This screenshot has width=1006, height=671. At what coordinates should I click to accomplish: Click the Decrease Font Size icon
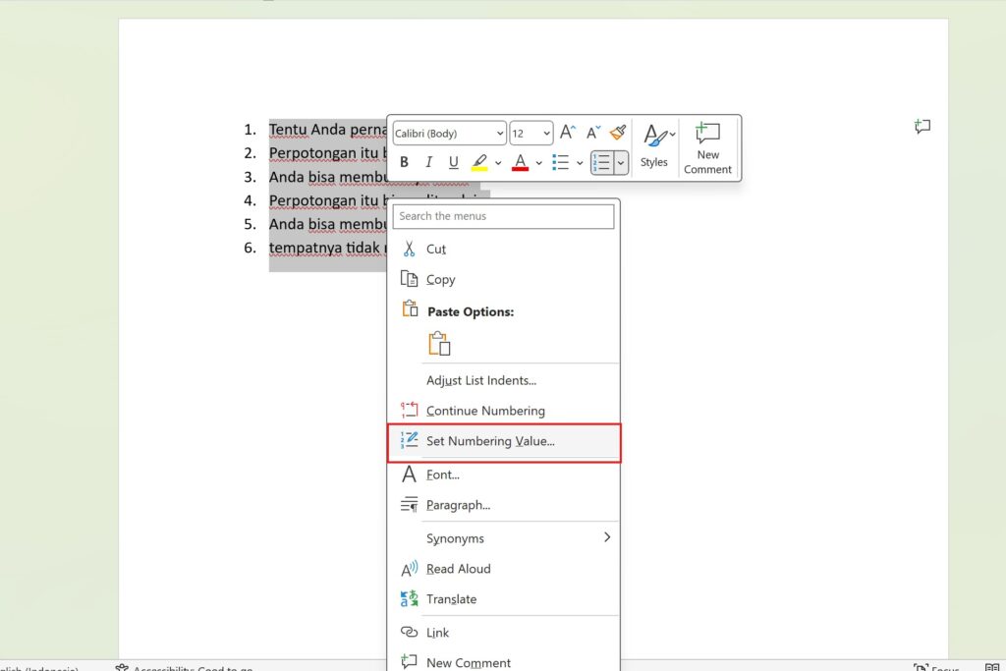pos(593,133)
